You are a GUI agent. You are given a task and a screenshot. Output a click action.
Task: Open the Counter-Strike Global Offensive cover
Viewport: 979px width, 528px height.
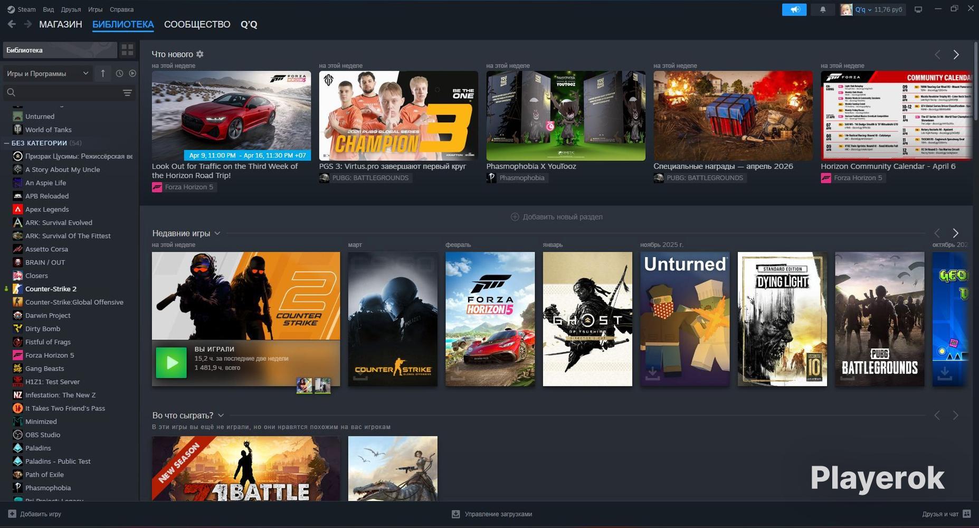click(393, 319)
